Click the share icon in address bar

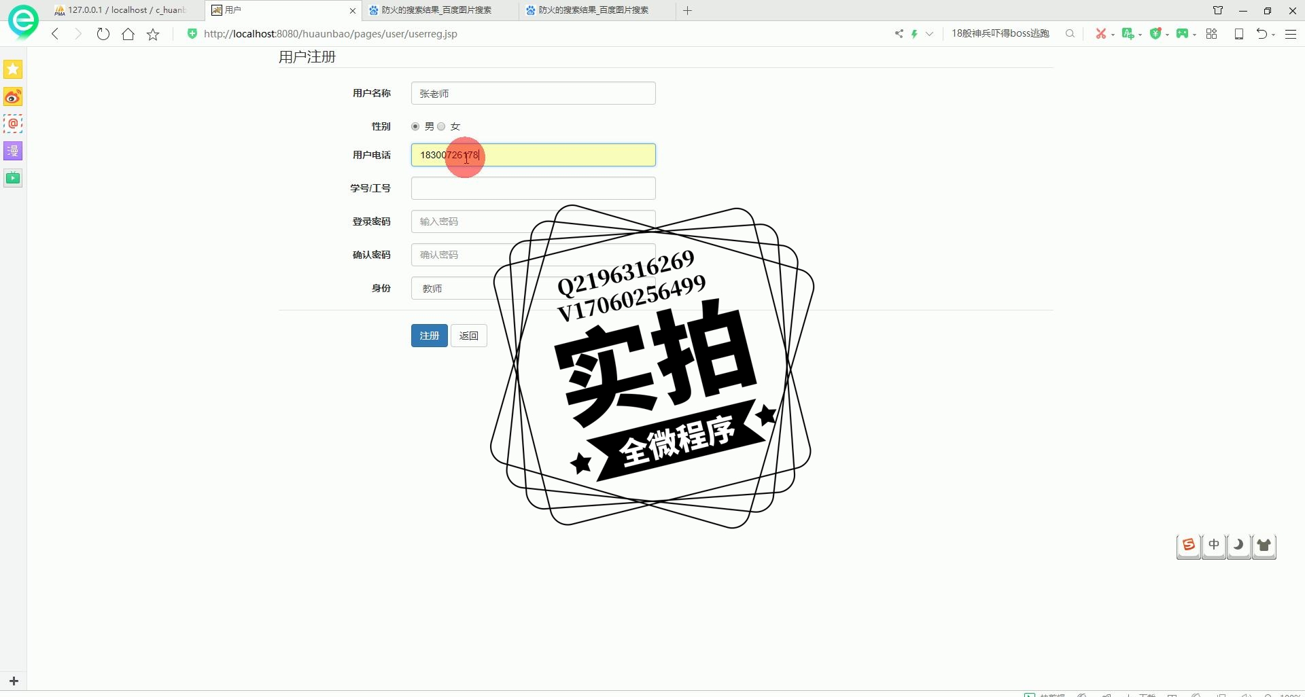point(899,33)
